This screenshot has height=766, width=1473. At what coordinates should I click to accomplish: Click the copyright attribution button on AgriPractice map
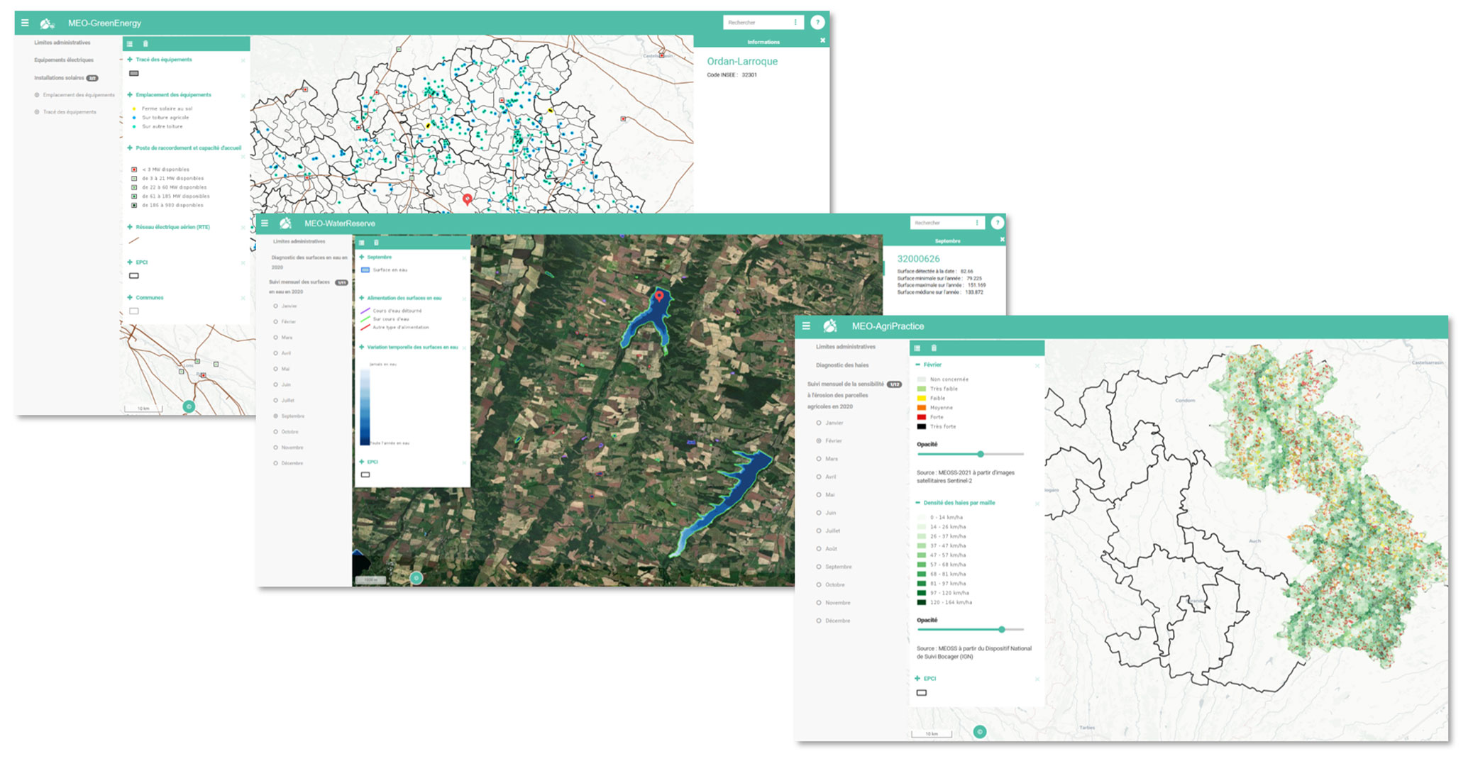click(x=979, y=731)
